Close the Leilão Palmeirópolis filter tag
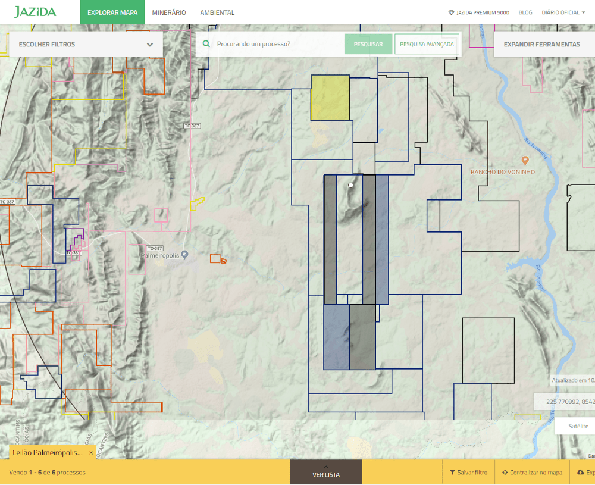595x485 pixels. [91, 453]
